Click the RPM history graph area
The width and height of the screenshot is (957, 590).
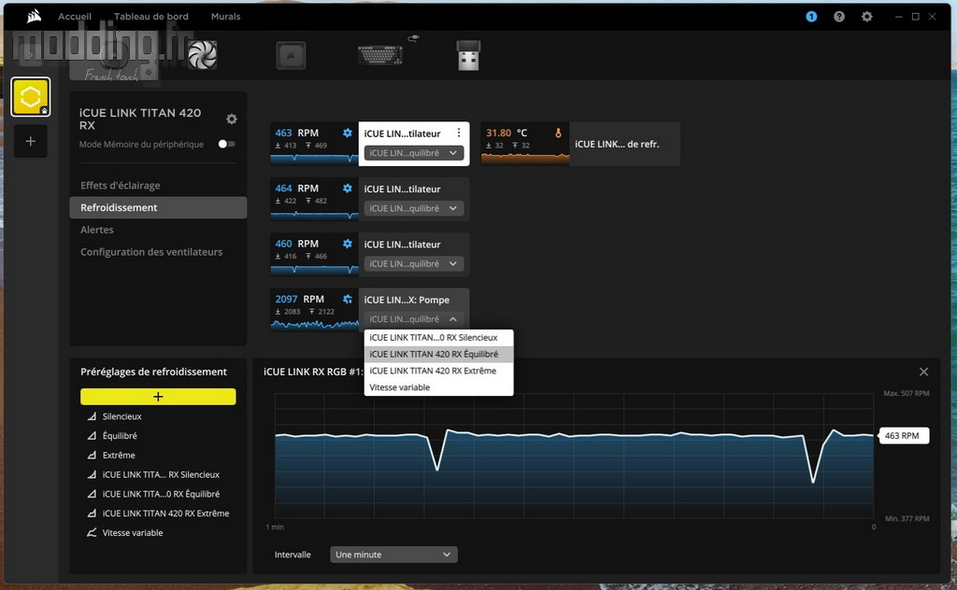click(575, 456)
